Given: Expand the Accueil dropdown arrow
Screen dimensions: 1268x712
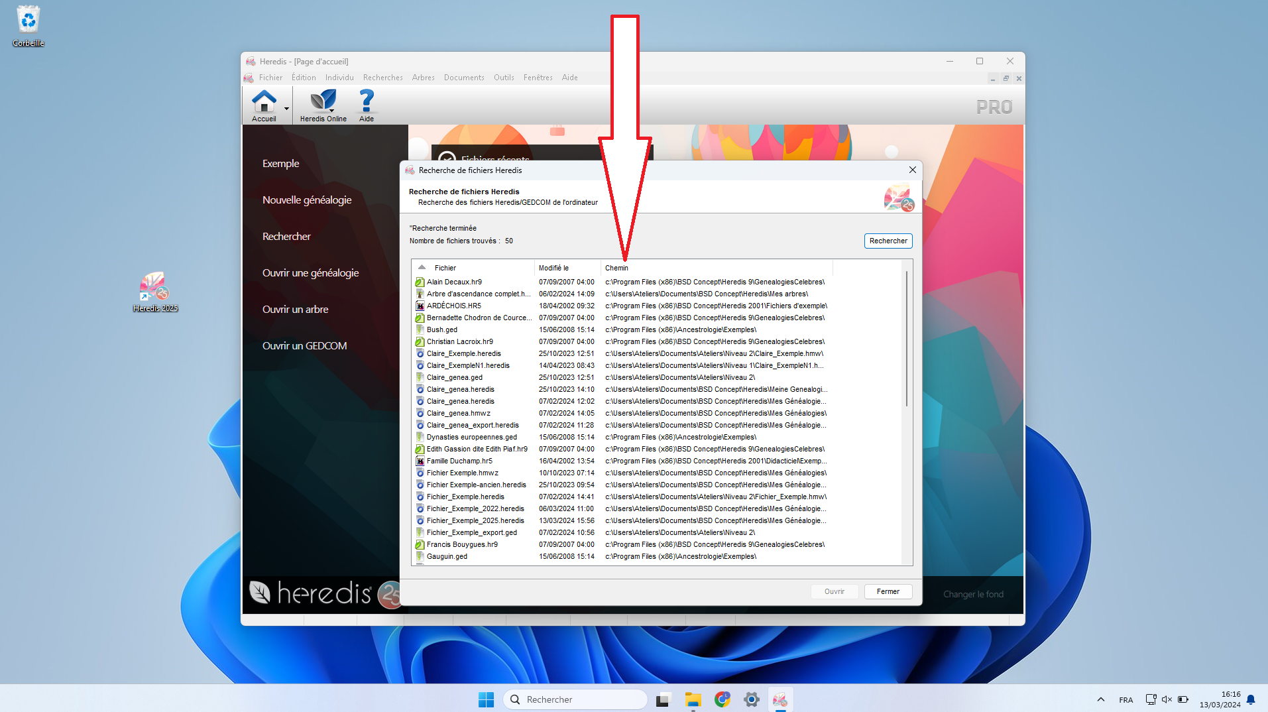Looking at the screenshot, I should [286, 108].
